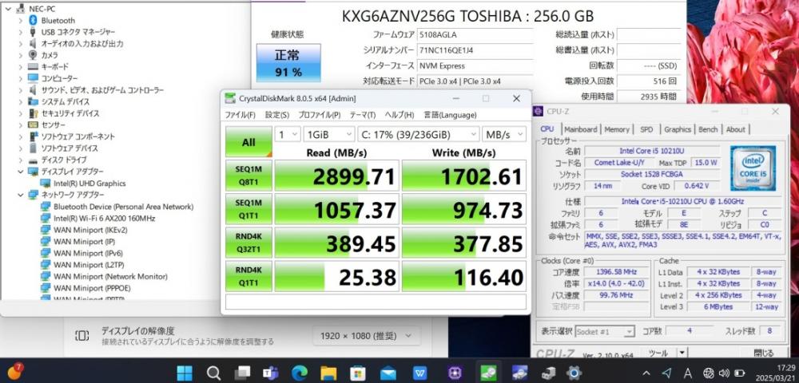The image size is (799, 383).
Task: Click the security devices (セキュリティ デバイス) icon
Action: 33,113
